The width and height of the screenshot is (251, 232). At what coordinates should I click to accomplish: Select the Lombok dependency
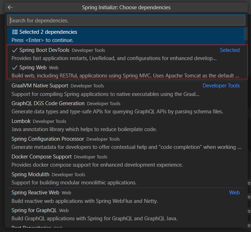126,125
